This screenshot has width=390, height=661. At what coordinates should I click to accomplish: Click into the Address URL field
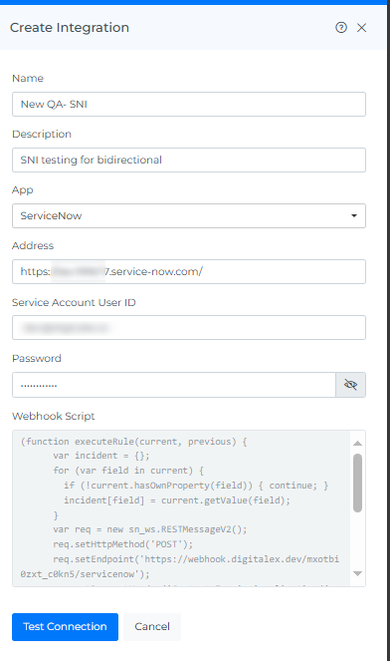pos(188,271)
